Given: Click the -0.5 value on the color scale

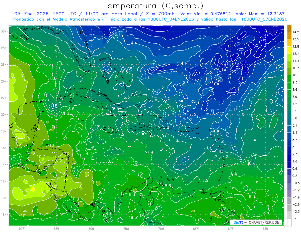Looking at the screenshot, I should click(296, 183).
